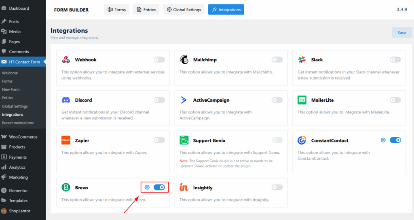Save the integrations settings
This screenshot has height=220, width=414.
(x=401, y=33)
